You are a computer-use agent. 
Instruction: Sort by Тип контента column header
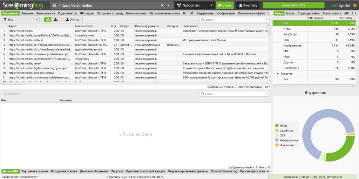click(92, 26)
